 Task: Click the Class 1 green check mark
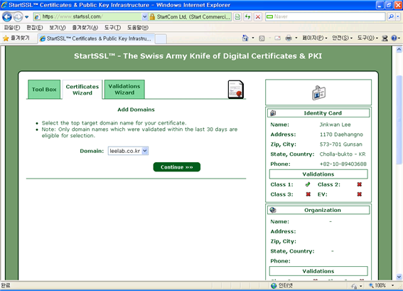(x=308, y=184)
